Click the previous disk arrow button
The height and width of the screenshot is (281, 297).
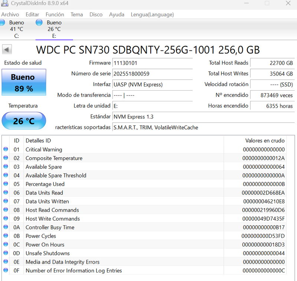point(7,49)
